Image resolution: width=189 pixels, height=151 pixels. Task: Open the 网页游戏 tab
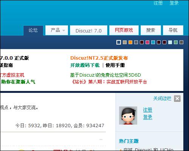pos(124,30)
